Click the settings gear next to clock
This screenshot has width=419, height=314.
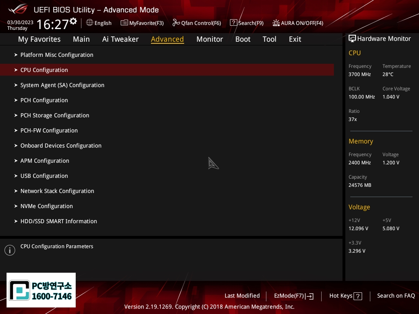point(73,21)
